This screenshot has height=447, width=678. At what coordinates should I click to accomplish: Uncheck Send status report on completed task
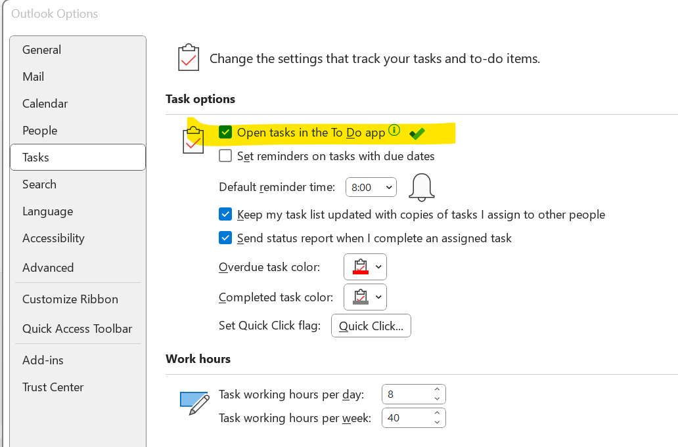pyautogui.click(x=225, y=238)
